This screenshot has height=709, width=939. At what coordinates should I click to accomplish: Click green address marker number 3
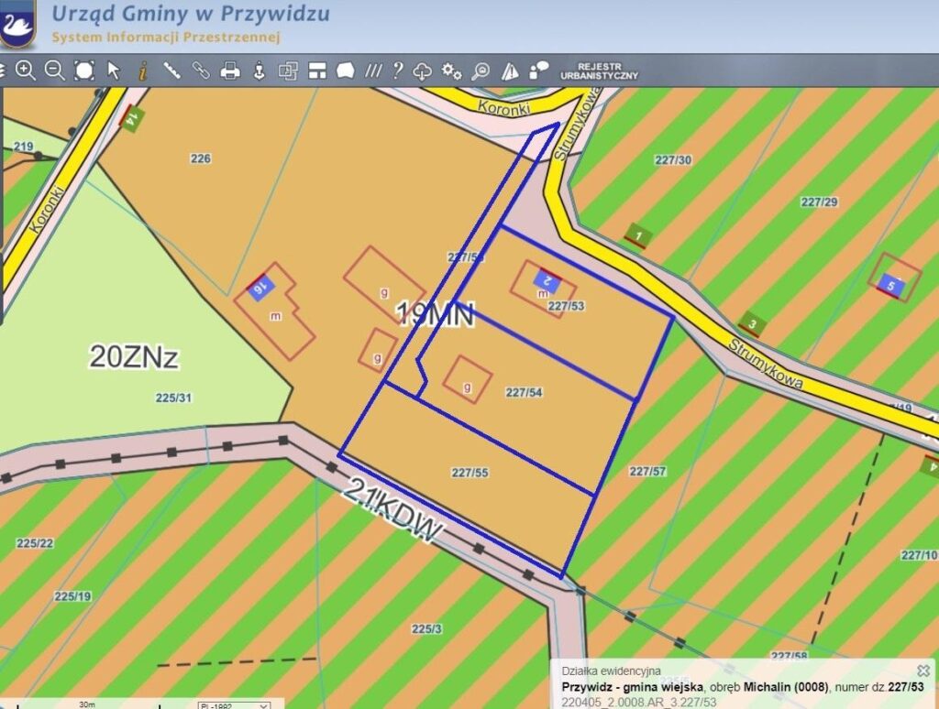[x=752, y=324]
